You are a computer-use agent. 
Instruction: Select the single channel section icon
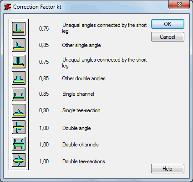click(19, 94)
